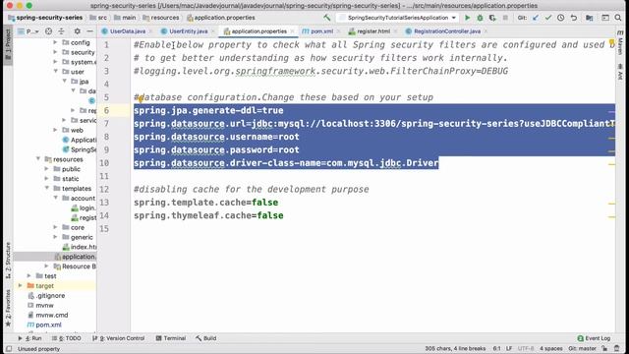The height and width of the screenshot is (354, 629).
Task: Open the Version Control tool window
Action: pos(118,338)
